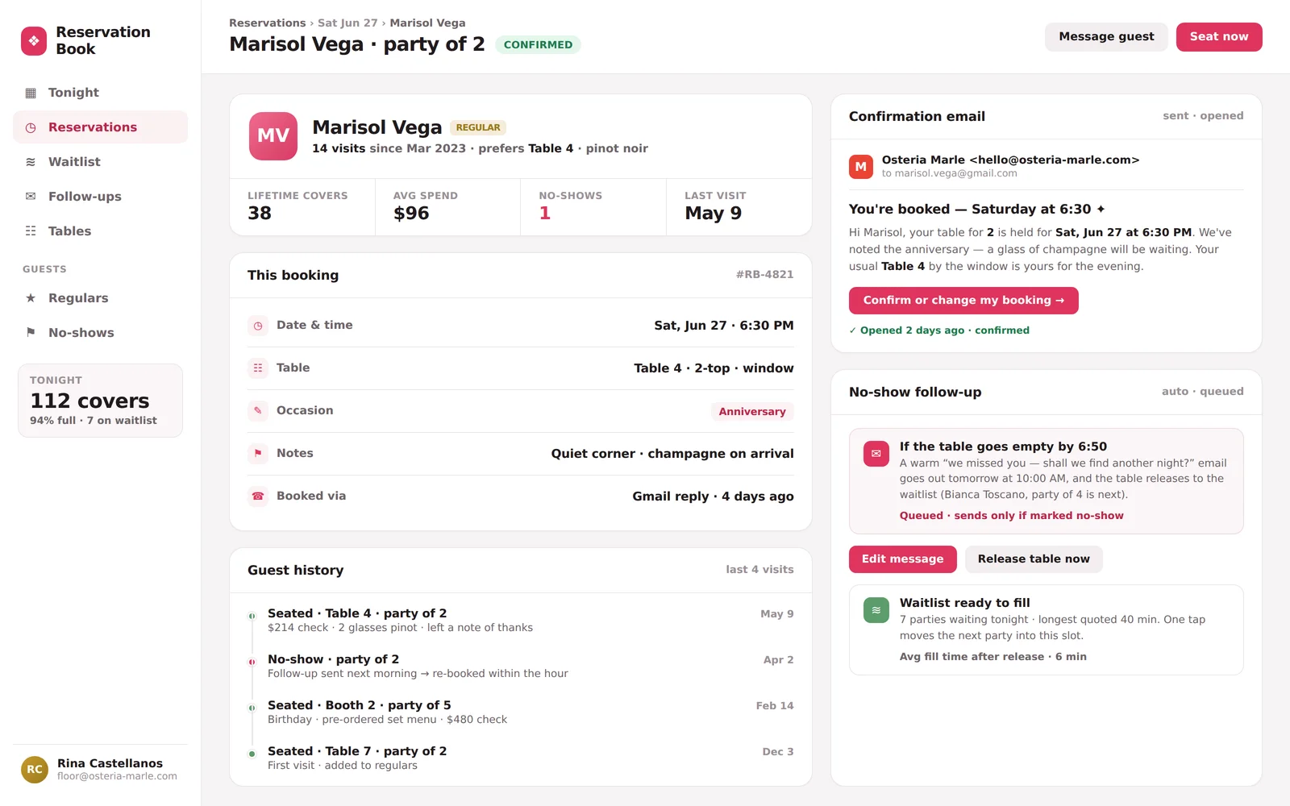Click floor@osteria-marle.com account email

click(117, 776)
